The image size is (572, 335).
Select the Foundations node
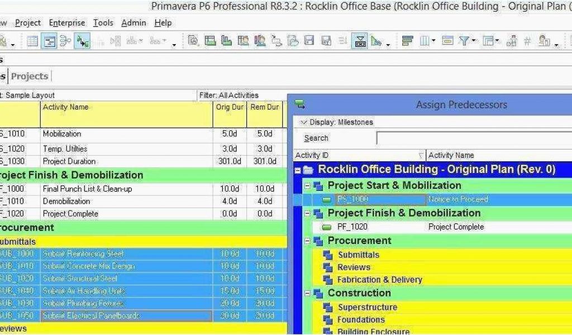coord(361,320)
